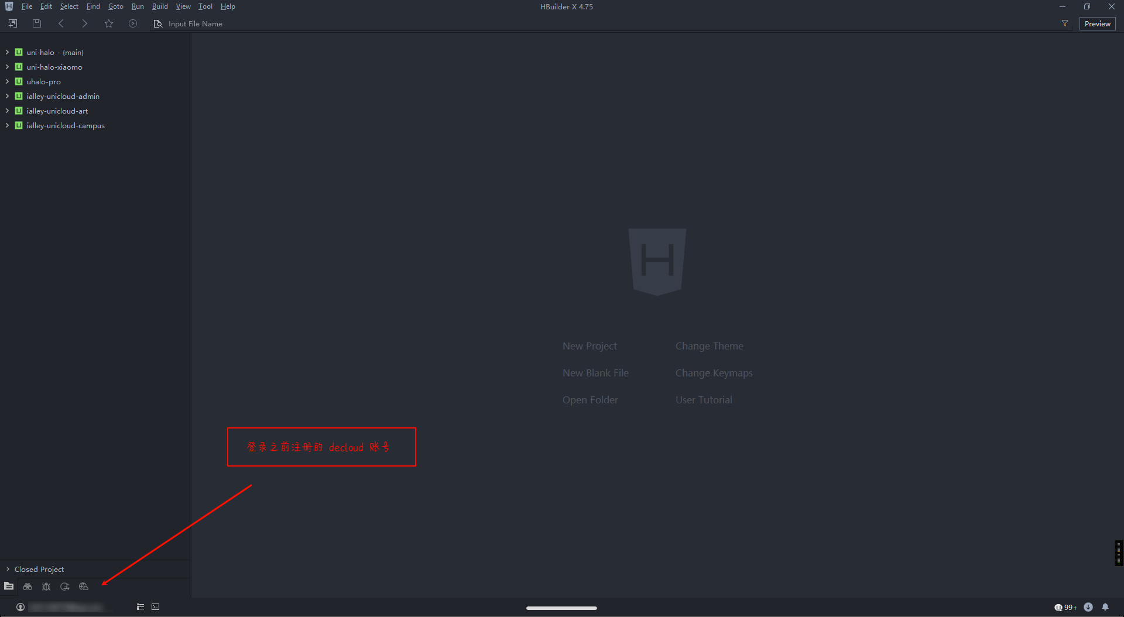Open the Find menu

coord(93,6)
